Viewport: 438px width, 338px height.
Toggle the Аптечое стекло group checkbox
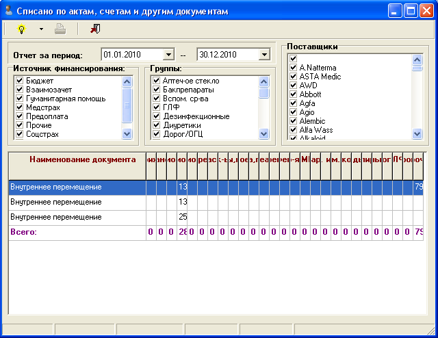click(x=157, y=81)
